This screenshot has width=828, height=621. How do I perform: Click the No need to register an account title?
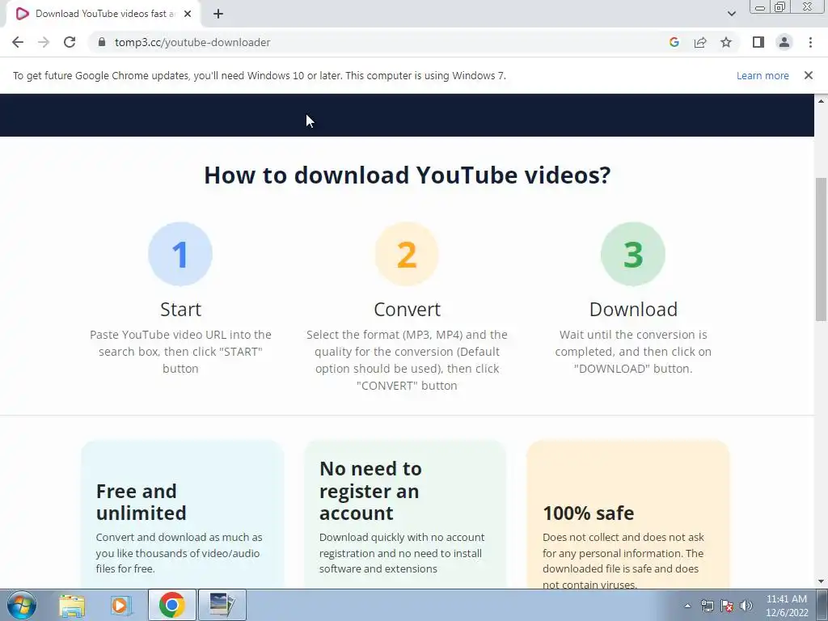(x=370, y=491)
